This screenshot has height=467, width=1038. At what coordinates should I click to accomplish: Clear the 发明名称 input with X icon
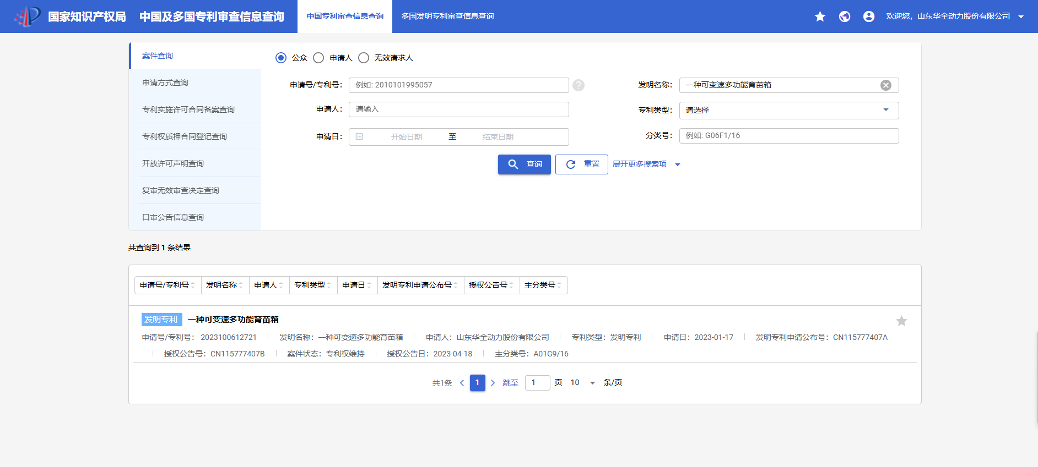point(886,85)
